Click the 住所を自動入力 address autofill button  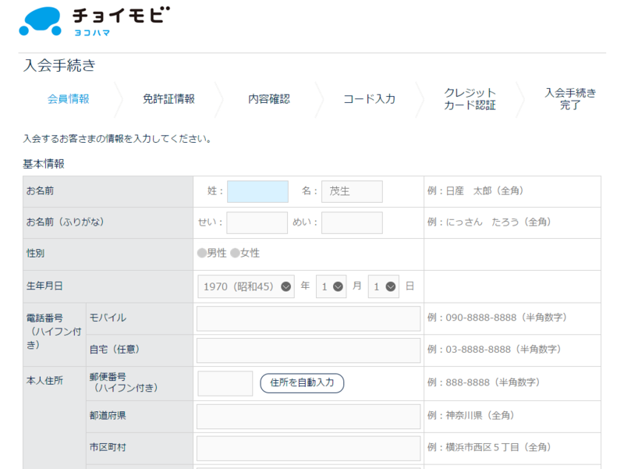coord(302,383)
